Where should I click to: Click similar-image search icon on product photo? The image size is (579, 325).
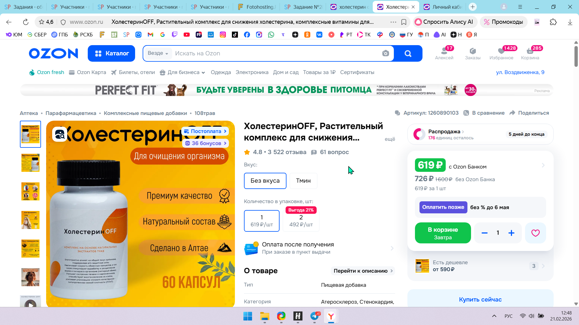(x=60, y=134)
